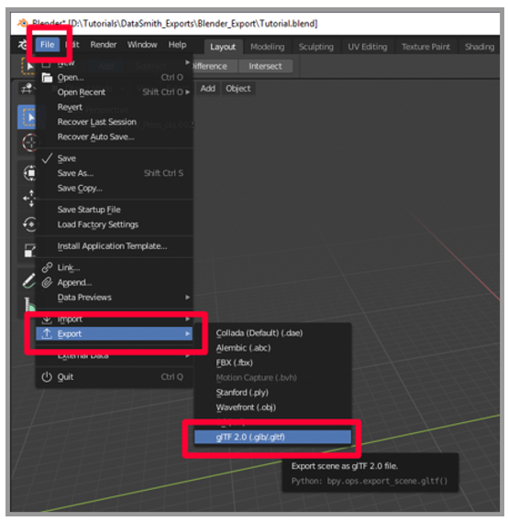508x521 pixels.
Task: Select the Rotate tool in toolbar
Action: coord(29,224)
